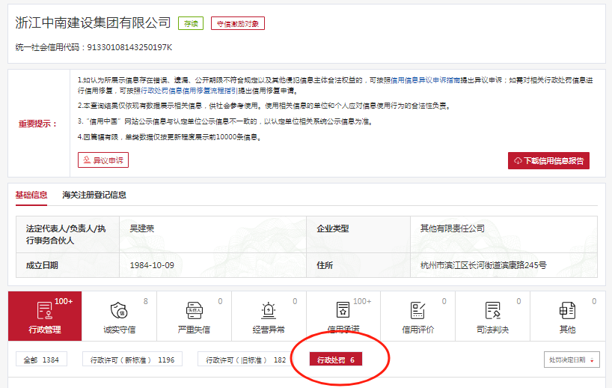This screenshot has width=612, height=388.
Task: Open the 信用承诺 document icon
Action: [343, 311]
